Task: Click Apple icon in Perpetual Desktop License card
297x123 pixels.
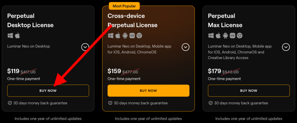Action: pos(17,36)
